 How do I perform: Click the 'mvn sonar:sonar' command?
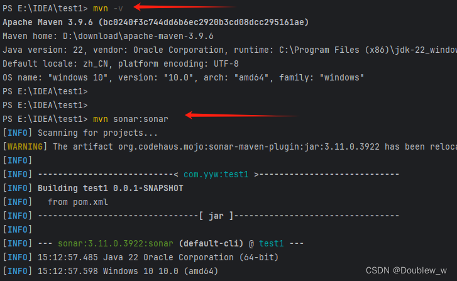tap(131, 119)
